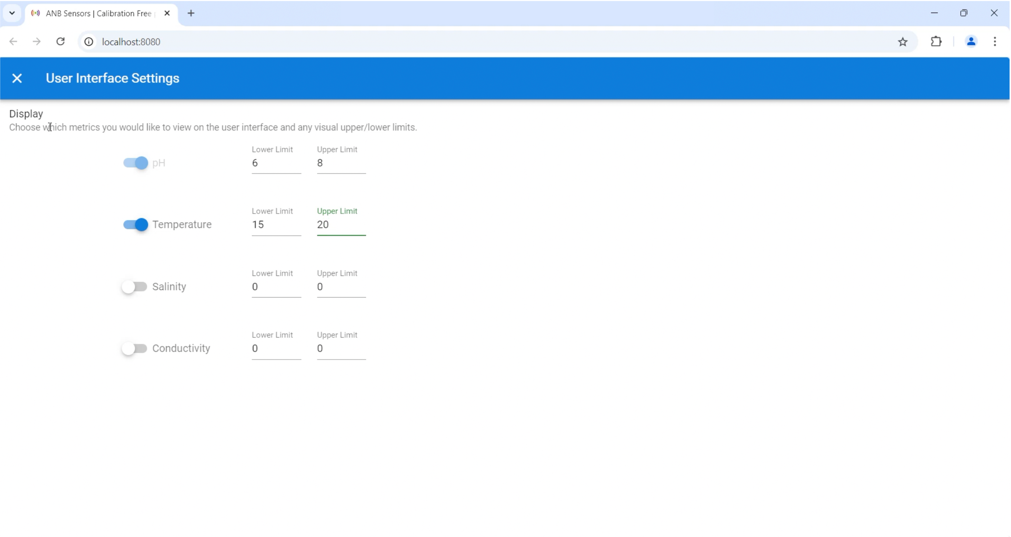Screen dimensions: 1011x537
Task: Open the browser profile avatar
Action: coord(971,42)
